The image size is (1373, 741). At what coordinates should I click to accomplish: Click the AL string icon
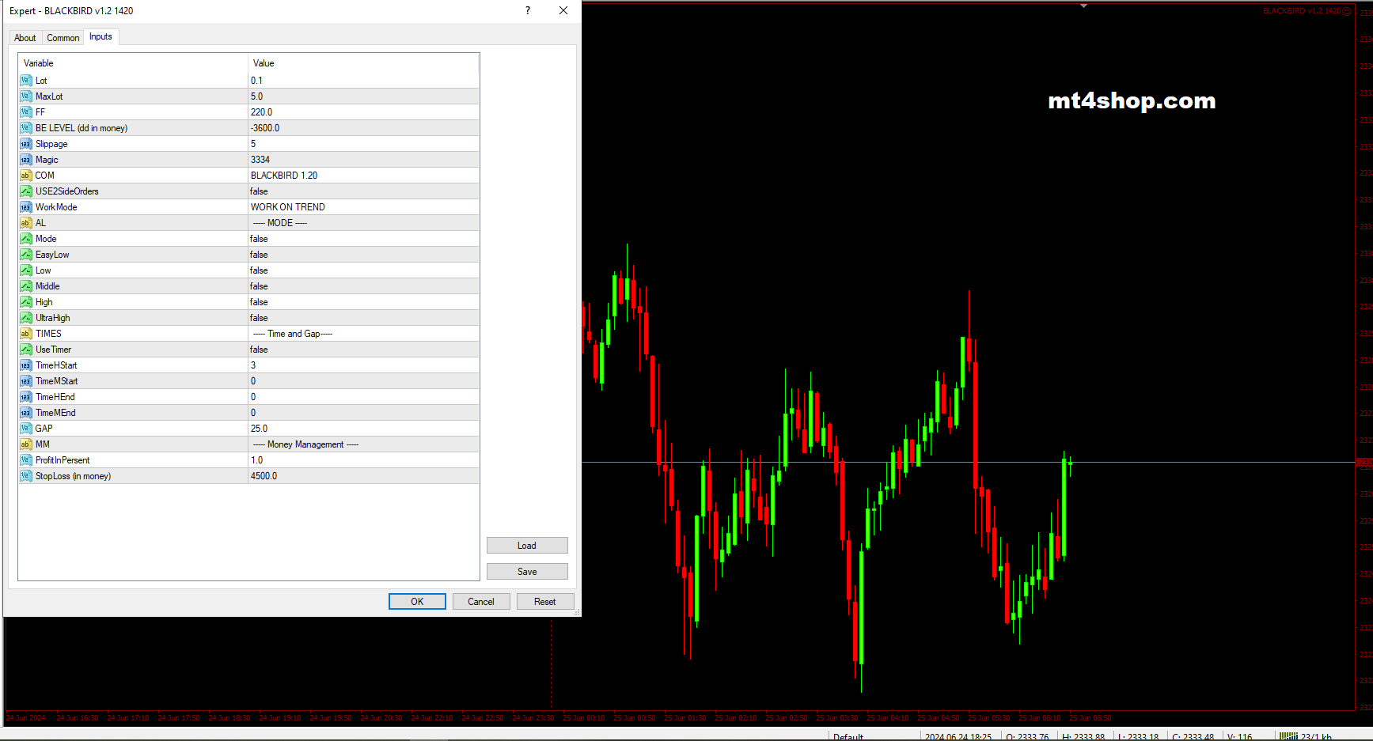[26, 223]
